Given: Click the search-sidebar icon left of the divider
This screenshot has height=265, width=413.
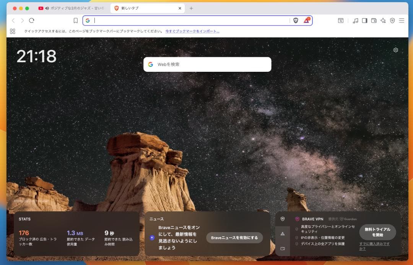Looking at the screenshot, I should [x=341, y=20].
